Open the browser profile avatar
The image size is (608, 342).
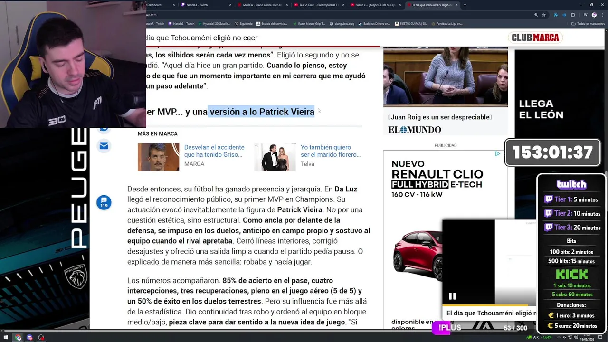click(594, 15)
